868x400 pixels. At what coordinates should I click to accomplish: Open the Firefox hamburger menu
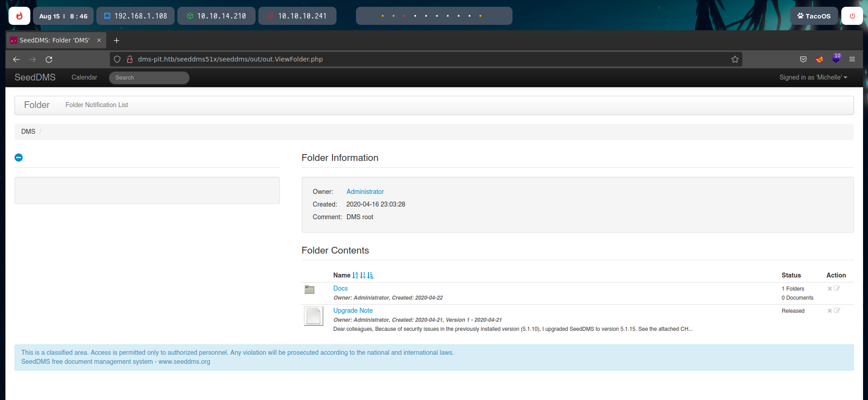(852, 59)
